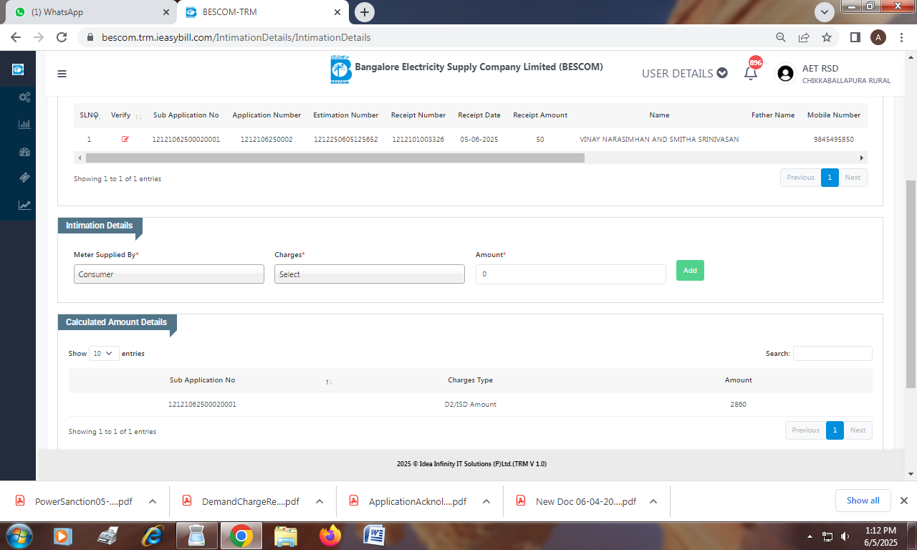
Task: Click the top table's horizontal scrollbar thumb
Action: 335,158
